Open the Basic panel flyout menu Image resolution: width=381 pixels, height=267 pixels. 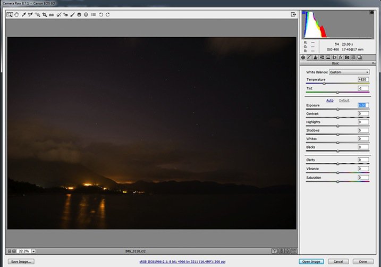(374, 63)
